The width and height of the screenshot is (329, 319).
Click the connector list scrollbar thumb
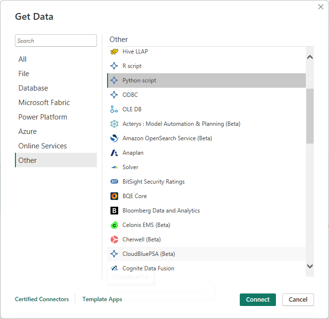click(310, 116)
